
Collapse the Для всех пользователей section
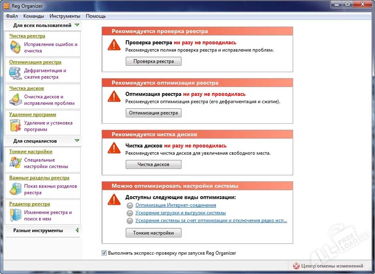click(x=77, y=25)
